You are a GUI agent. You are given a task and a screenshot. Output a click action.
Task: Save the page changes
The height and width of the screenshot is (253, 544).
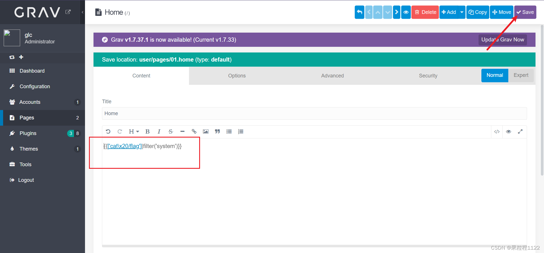tap(525, 12)
